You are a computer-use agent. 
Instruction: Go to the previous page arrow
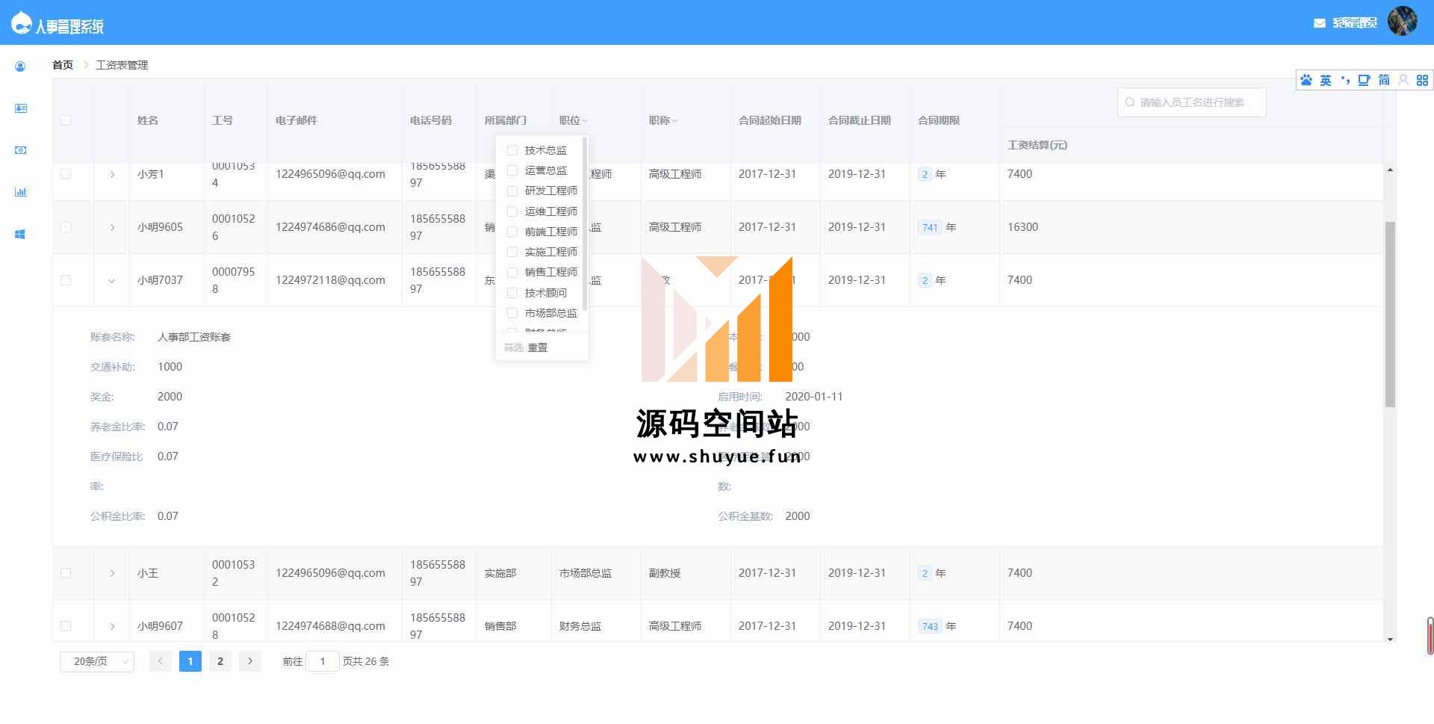[160, 661]
